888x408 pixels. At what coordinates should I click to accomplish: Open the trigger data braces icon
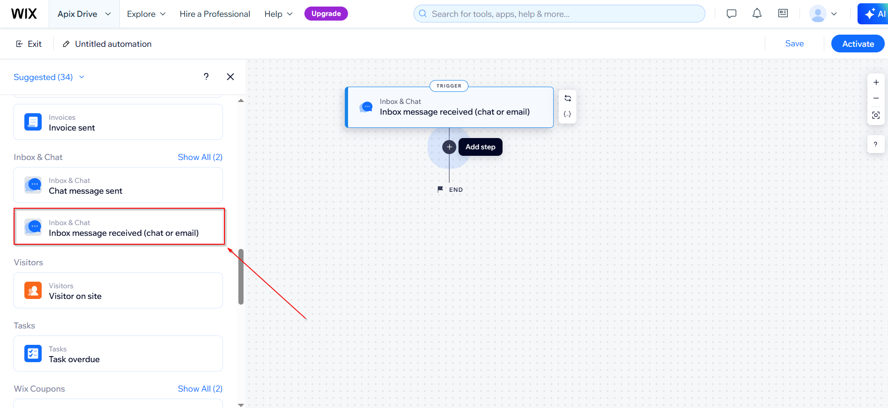click(x=568, y=114)
